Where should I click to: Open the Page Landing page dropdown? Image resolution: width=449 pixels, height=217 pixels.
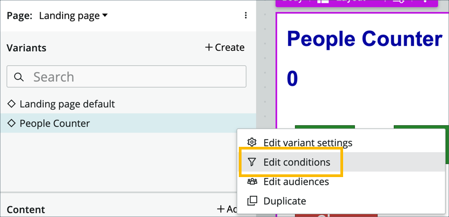point(73,16)
